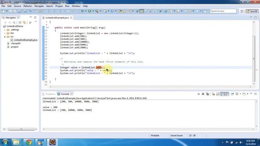
Task: Click the volume icon in system tray
Action: pos(241,142)
